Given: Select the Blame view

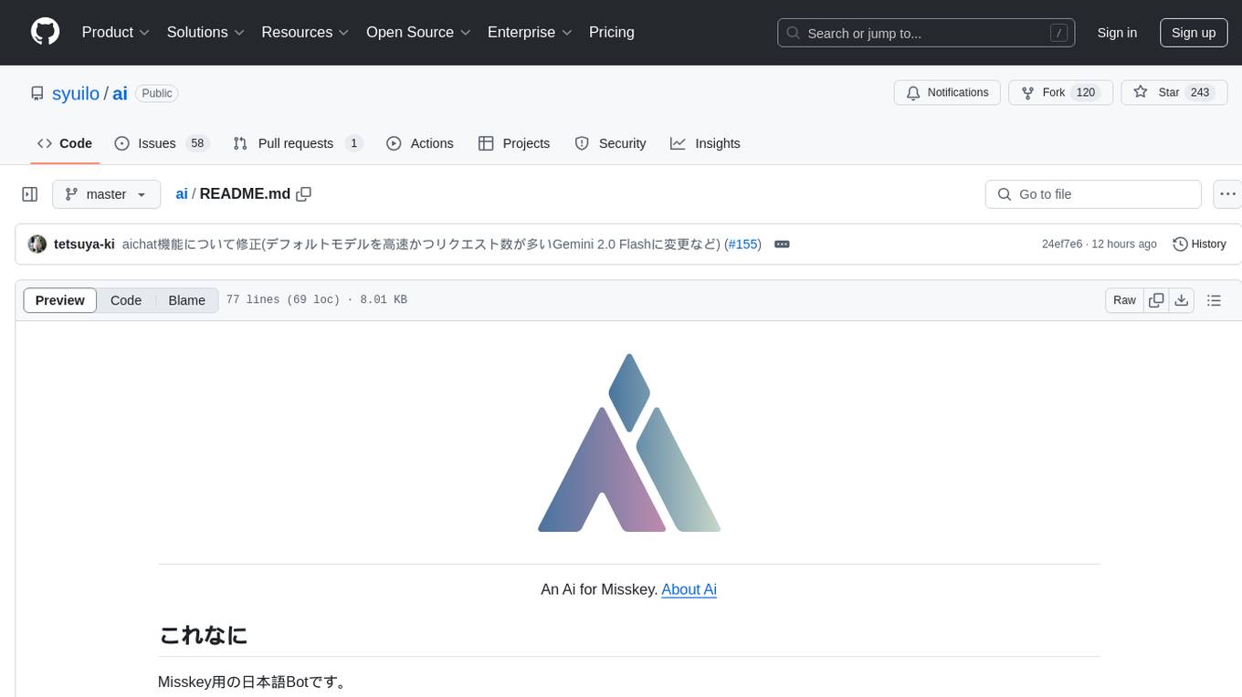Looking at the screenshot, I should [187, 300].
